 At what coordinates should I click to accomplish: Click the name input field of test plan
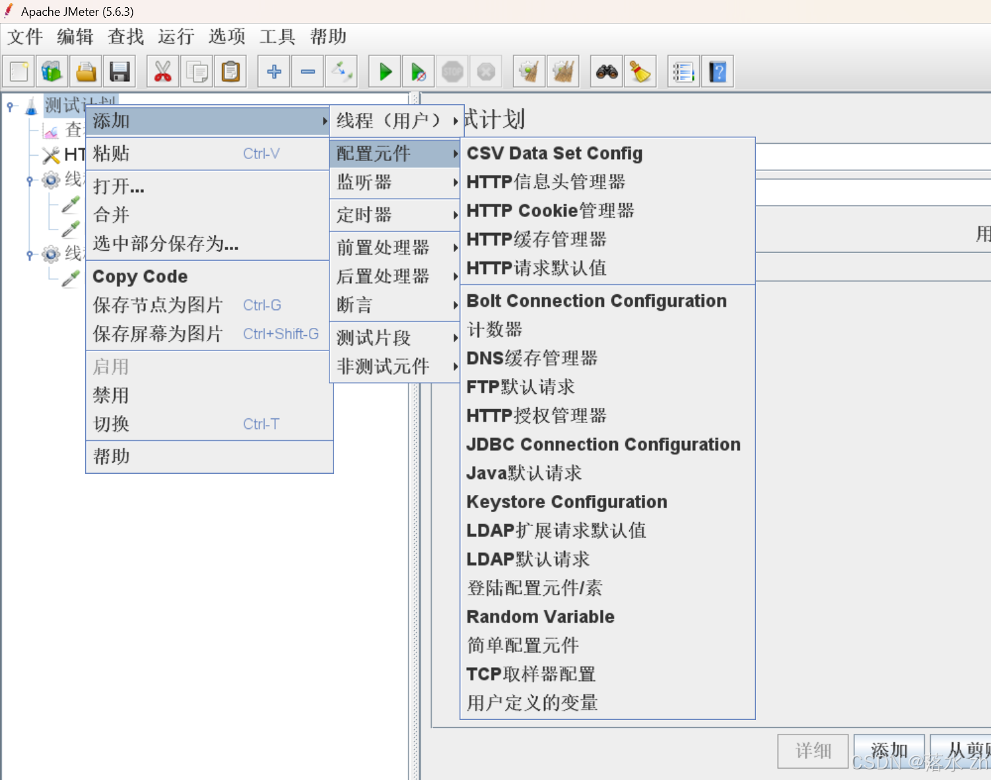(x=873, y=158)
